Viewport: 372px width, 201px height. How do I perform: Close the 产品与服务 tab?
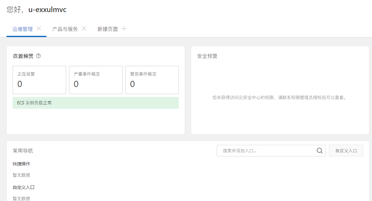click(x=84, y=29)
